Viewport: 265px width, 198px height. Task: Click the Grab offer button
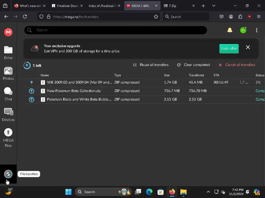pyautogui.click(x=229, y=49)
